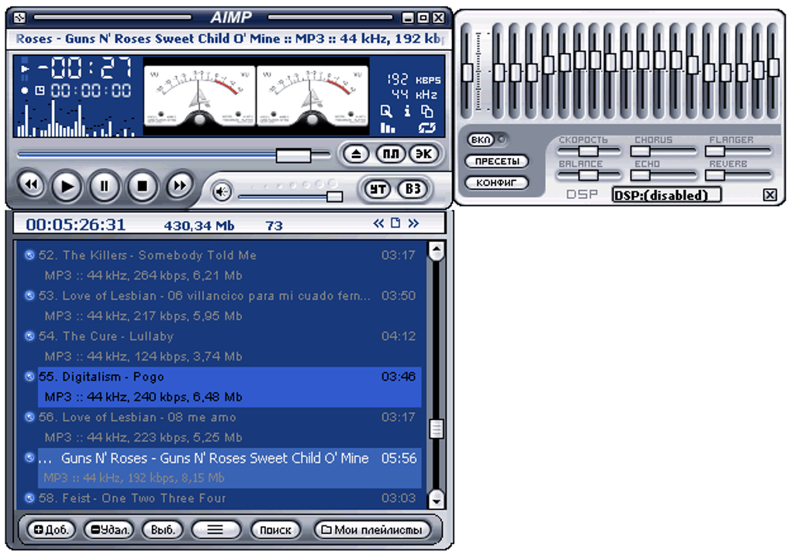Click the disc icon beside The Cure Lullaby
Image resolution: width=791 pixels, height=558 pixels.
click(29, 336)
